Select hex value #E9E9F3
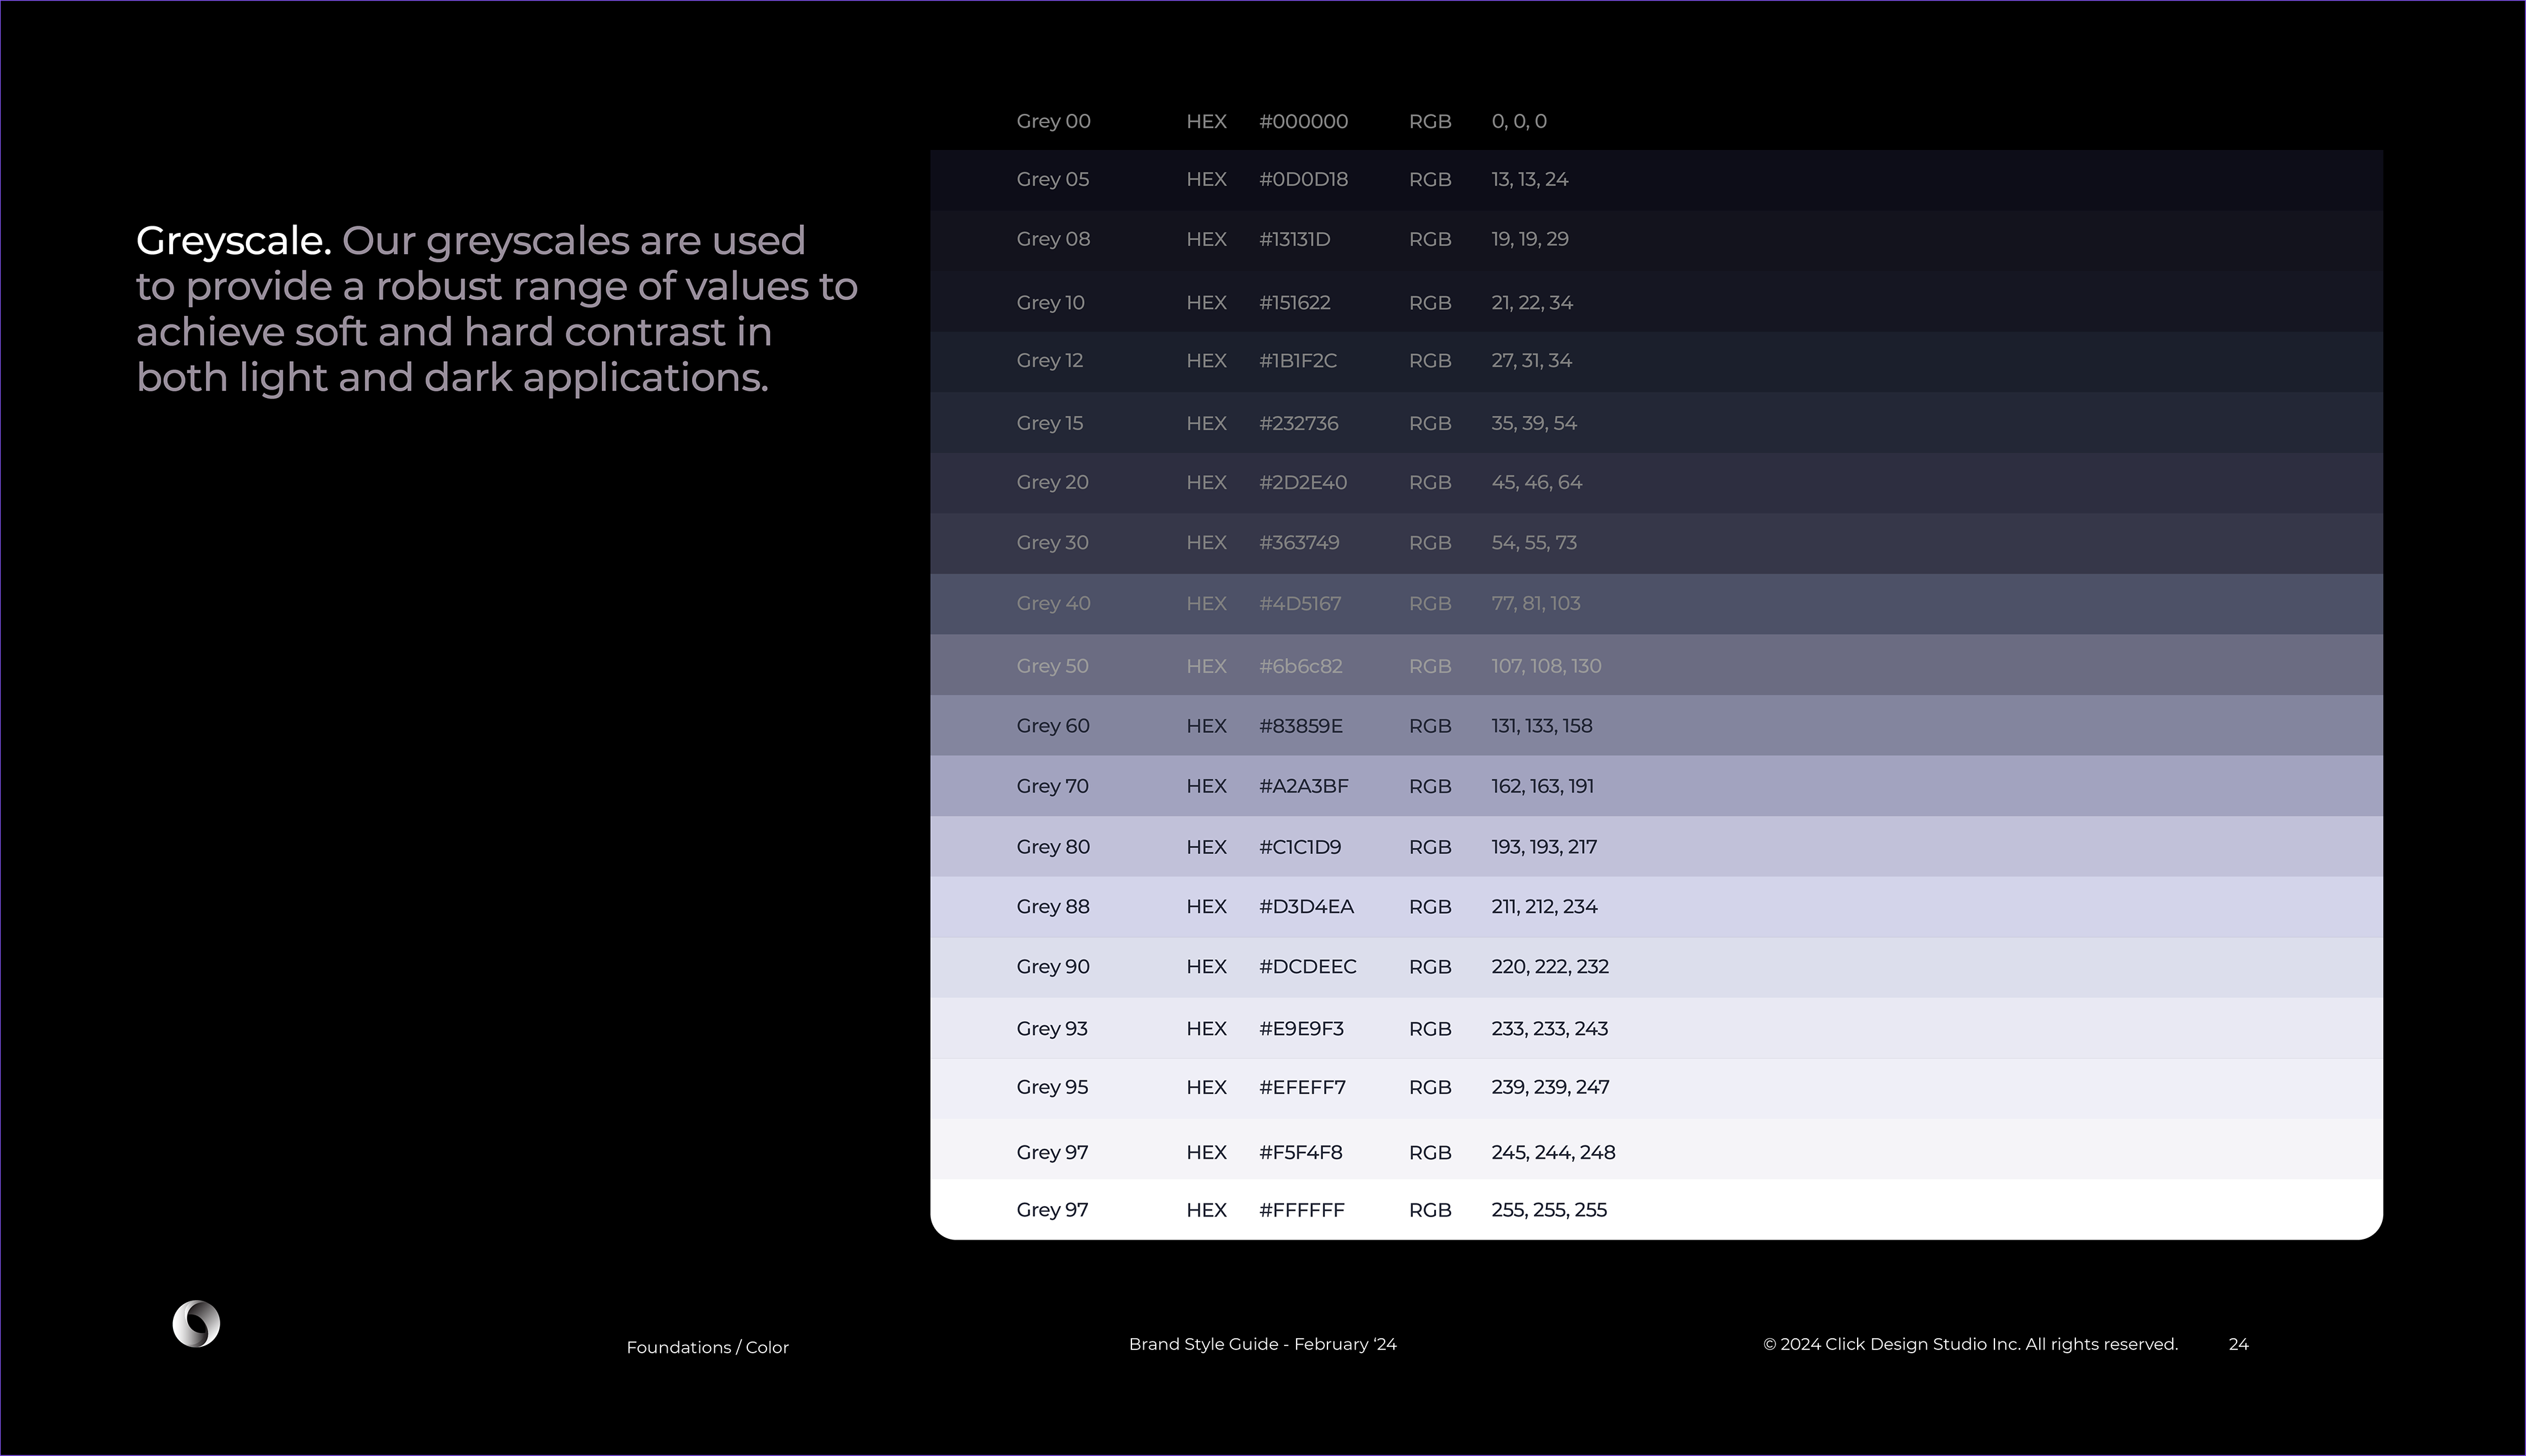 (x=1302, y=1029)
